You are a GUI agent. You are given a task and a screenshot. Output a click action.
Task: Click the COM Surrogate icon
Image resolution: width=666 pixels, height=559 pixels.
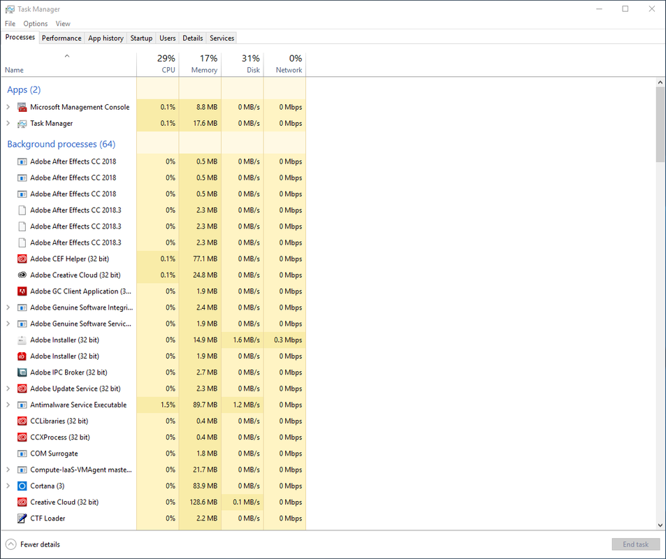(x=22, y=453)
